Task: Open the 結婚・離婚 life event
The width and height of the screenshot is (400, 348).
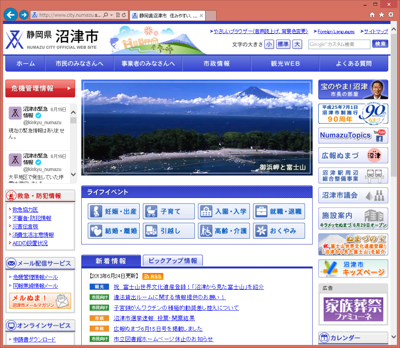Action: pyautogui.click(x=114, y=231)
